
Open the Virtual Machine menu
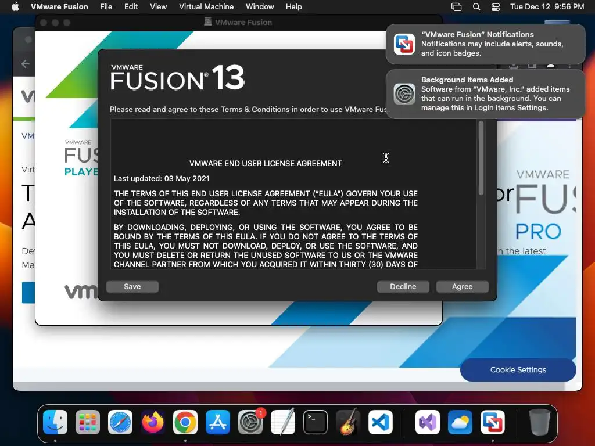coord(206,6)
